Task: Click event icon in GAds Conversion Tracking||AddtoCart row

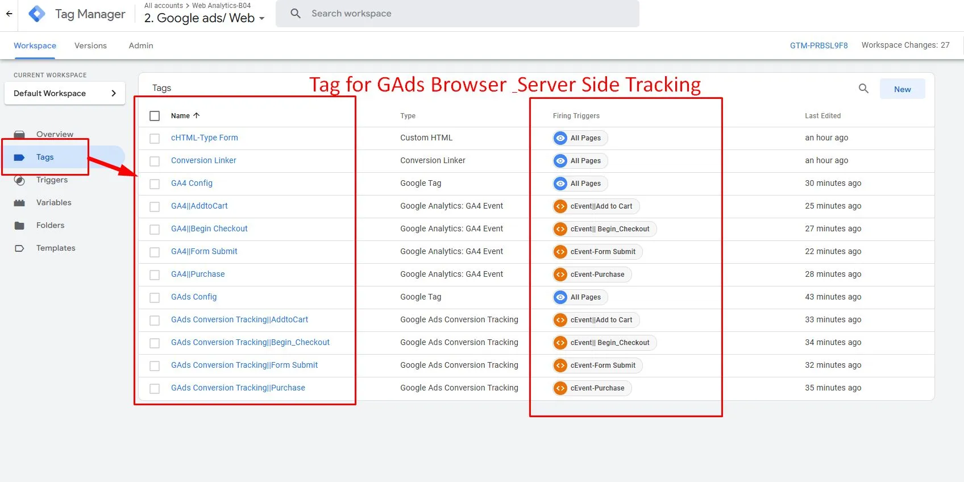Action: pyautogui.click(x=560, y=320)
